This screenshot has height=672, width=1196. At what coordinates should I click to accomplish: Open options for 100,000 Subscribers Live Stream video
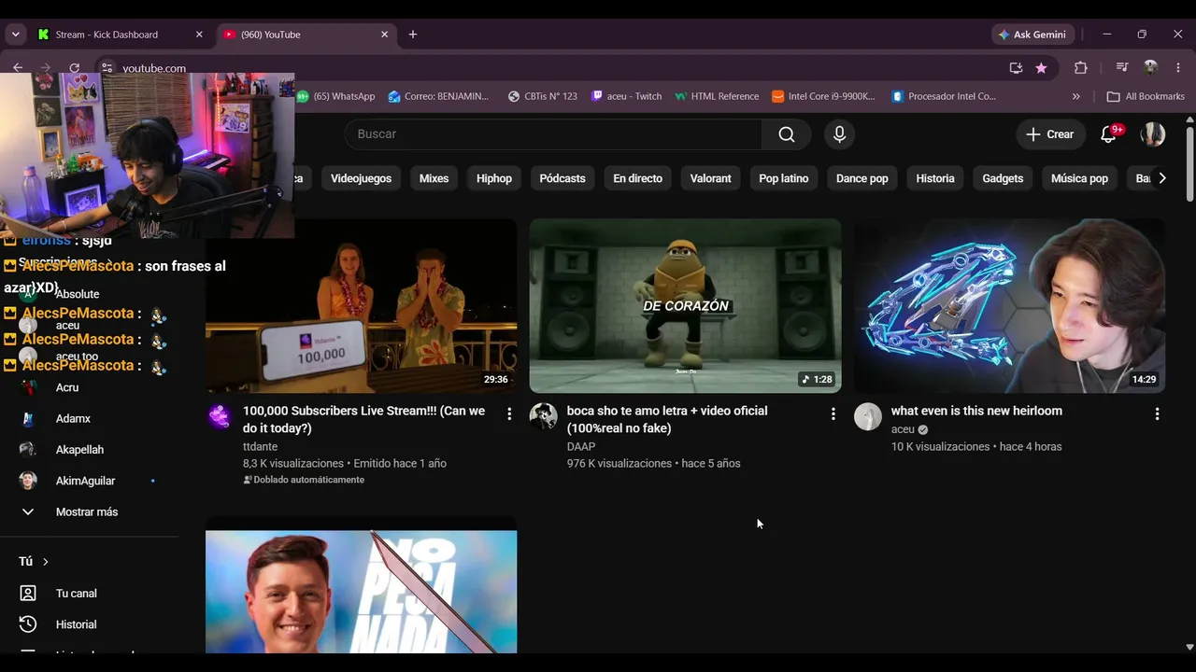[509, 413]
